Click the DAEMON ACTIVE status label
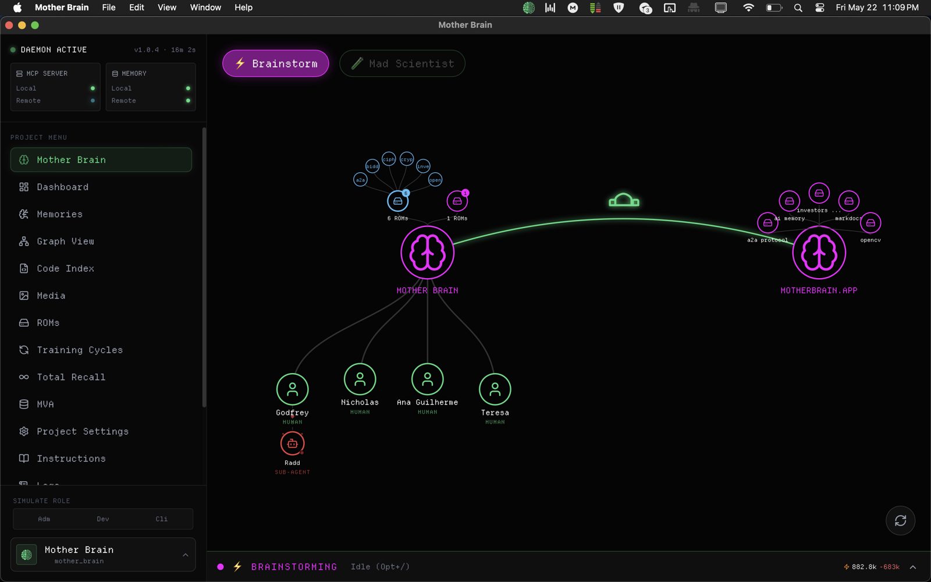Viewport: 931px width, 582px height. click(54, 50)
